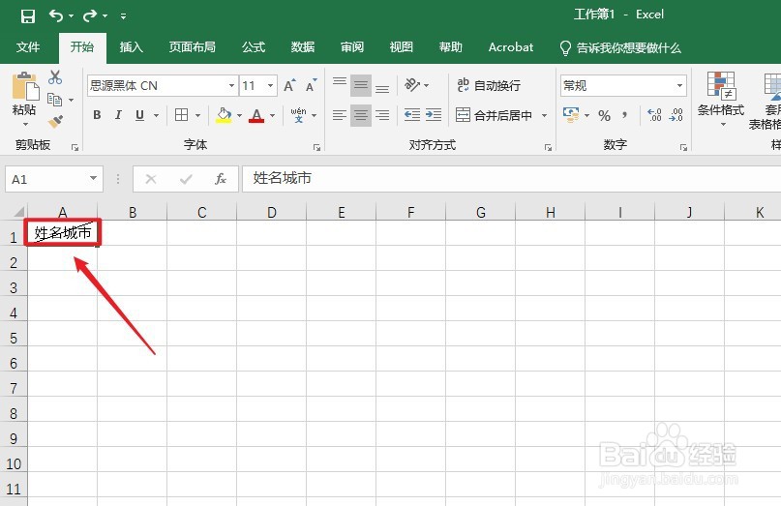The image size is (781, 506).
Task: Switch to the 插入 ribbon tab
Action: pyautogui.click(x=132, y=47)
